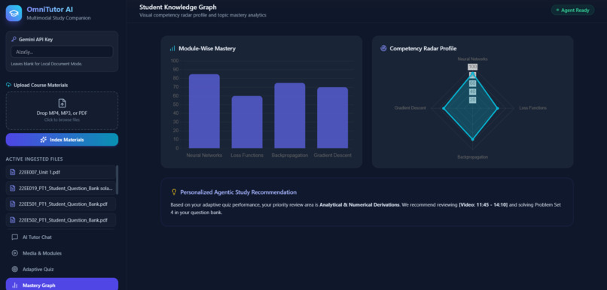The height and width of the screenshot is (290, 607).
Task: Click the file icon for 22EE502_PT1_Student_Question_Bank.pdf
Action: point(12,220)
